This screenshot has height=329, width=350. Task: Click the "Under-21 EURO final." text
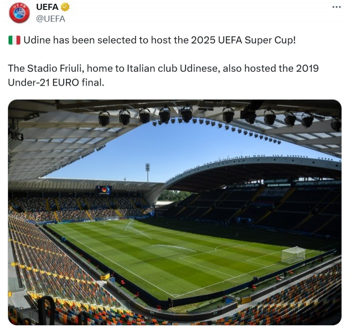click(56, 82)
